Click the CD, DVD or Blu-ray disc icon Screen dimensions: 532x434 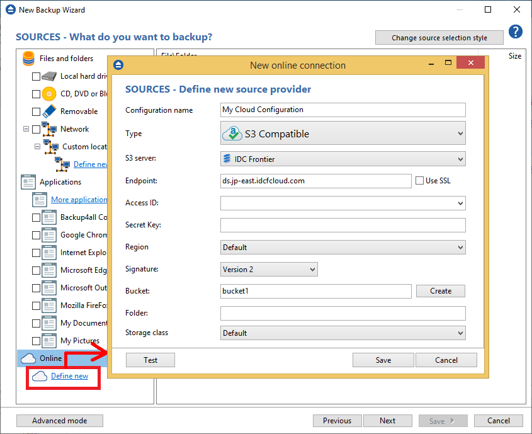(49, 94)
